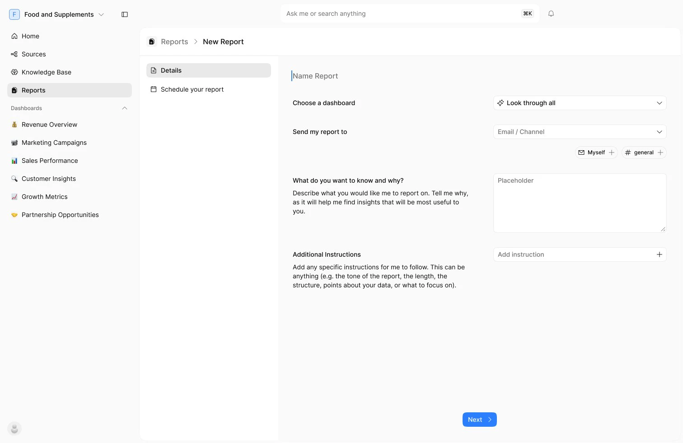Viewport: 683px width, 443px height.
Task: Click the 'Send my report to' label
Action: pyautogui.click(x=320, y=132)
